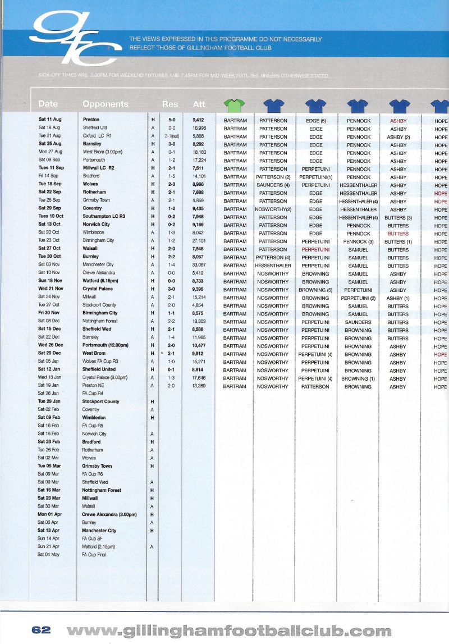Click the 'Millwall LC R2' fixture
Screen dimensions: 449x644
[x=99, y=167]
